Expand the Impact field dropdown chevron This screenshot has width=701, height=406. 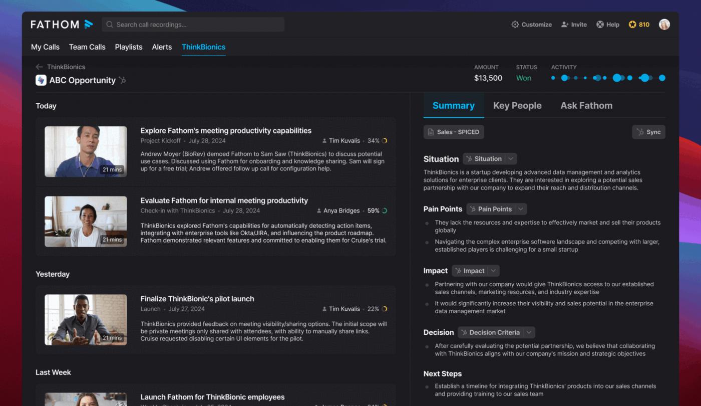point(494,271)
